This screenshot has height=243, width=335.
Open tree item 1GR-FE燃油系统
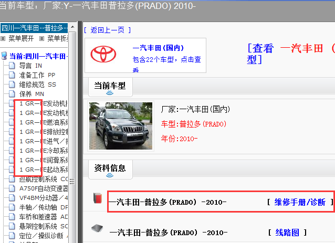tap(44, 122)
